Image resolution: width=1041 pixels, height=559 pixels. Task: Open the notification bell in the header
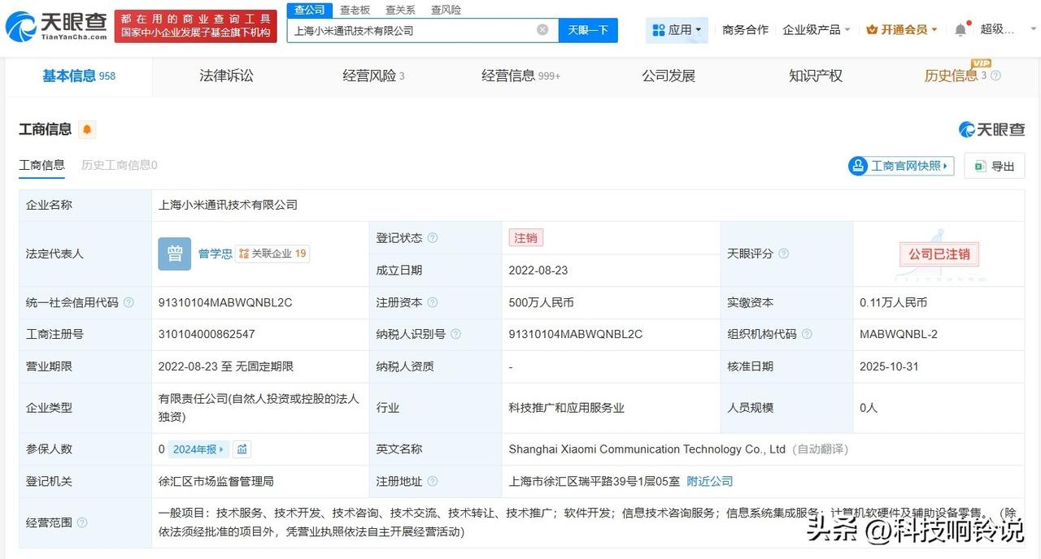960,29
